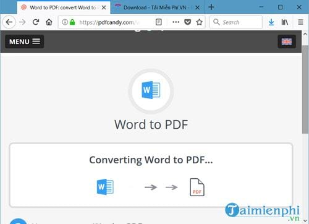Screen dimensions: 309x224
Task: Change language using the UK flag button
Action: pyautogui.click(x=287, y=41)
